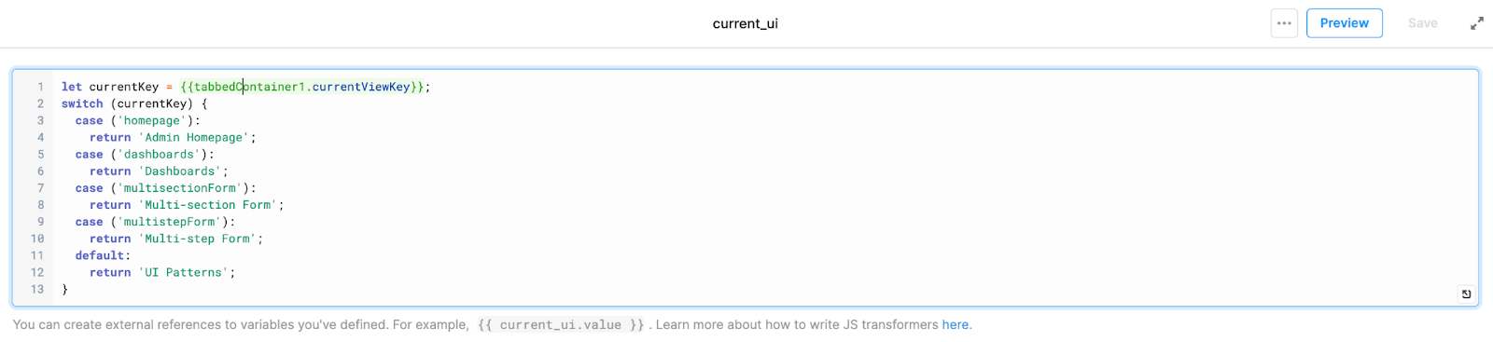Click the 'Admin Homepage' return string
Image resolution: width=1493 pixels, height=342 pixels.
[x=194, y=137]
